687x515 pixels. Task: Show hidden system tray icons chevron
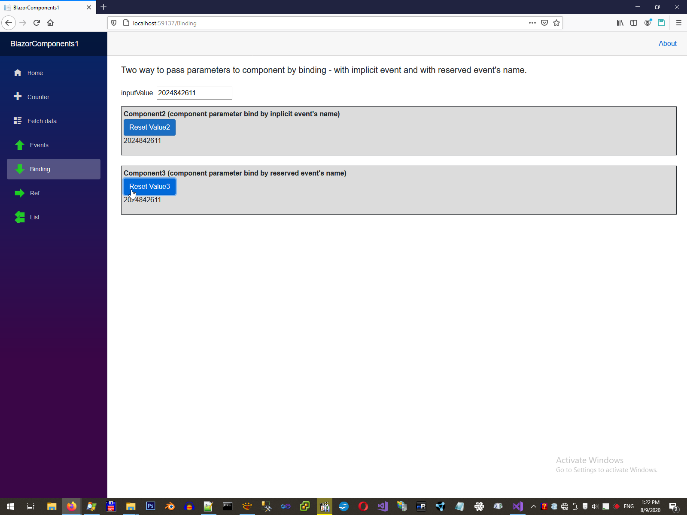click(x=534, y=506)
